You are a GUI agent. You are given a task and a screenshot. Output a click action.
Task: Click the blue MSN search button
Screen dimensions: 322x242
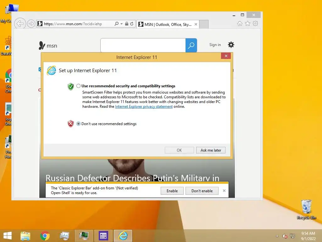pyautogui.click(x=191, y=45)
